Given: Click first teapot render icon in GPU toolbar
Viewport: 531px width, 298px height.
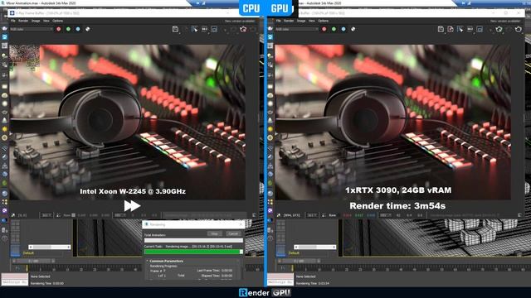Looking at the screenshot, I should pyautogui.click(x=499, y=30).
